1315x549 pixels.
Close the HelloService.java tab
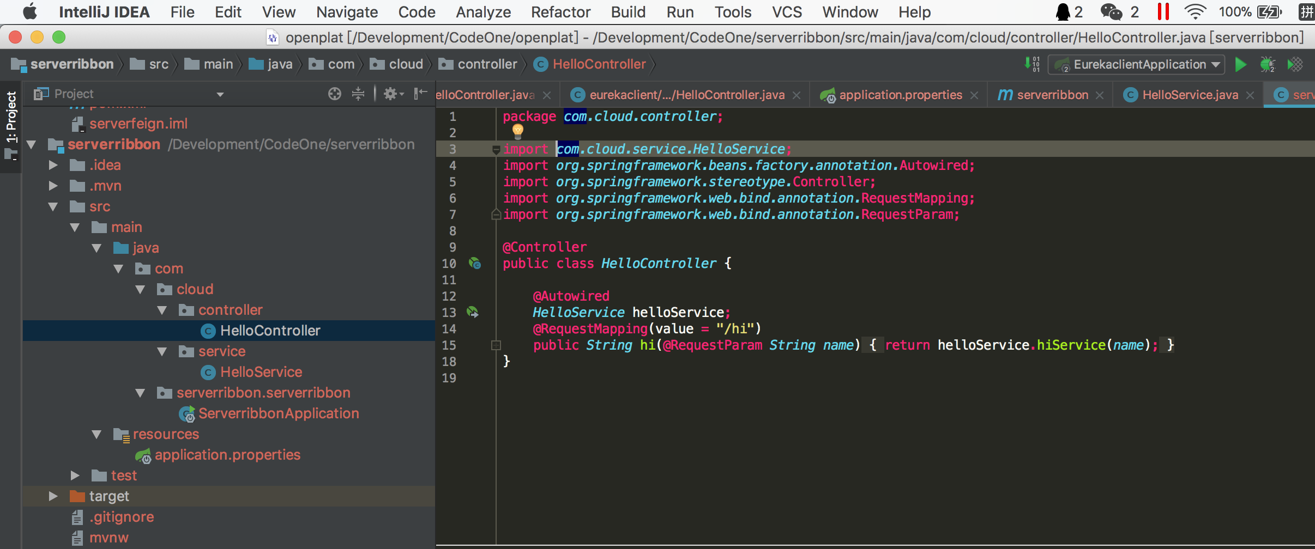[x=1250, y=95]
